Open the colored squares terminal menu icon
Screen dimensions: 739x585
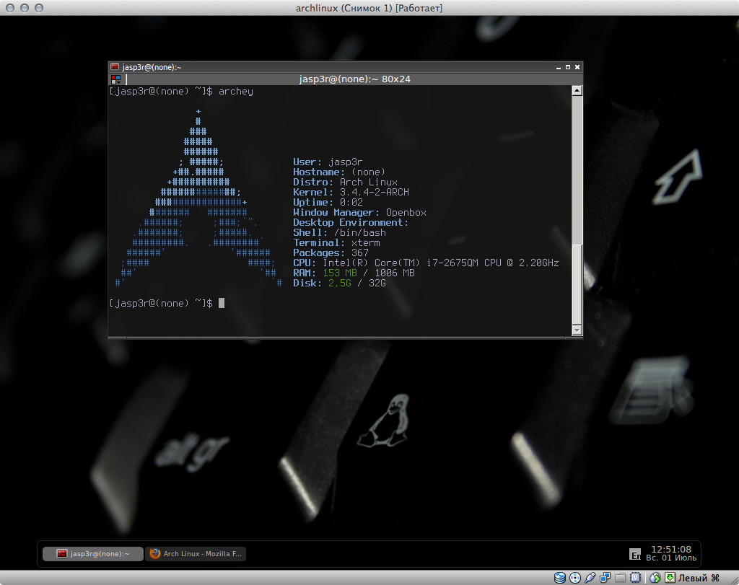click(x=115, y=79)
